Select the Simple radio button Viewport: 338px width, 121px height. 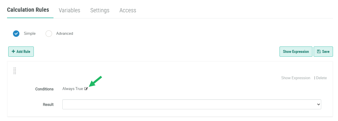tap(16, 34)
